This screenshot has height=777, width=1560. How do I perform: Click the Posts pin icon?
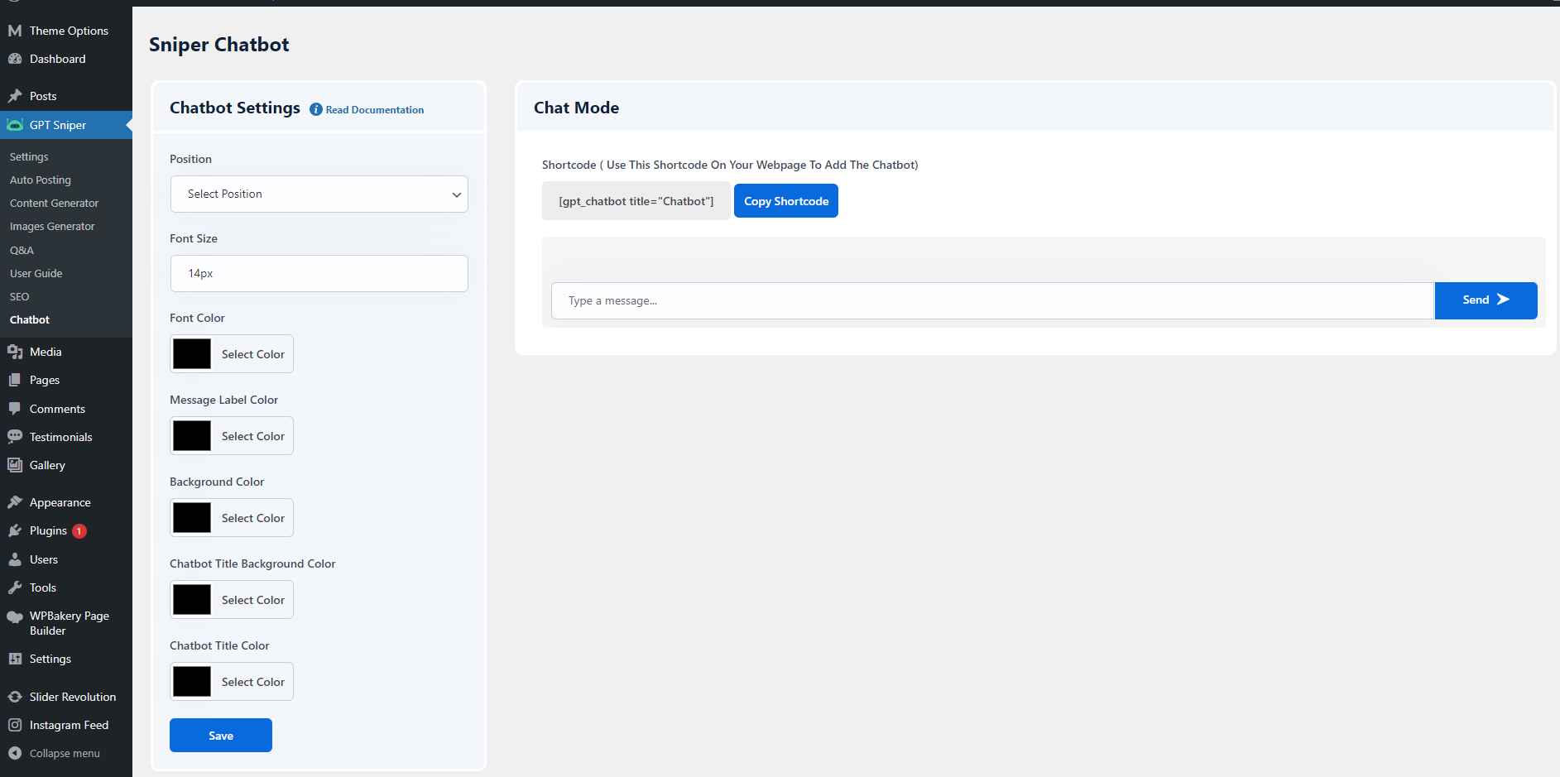[x=15, y=96]
